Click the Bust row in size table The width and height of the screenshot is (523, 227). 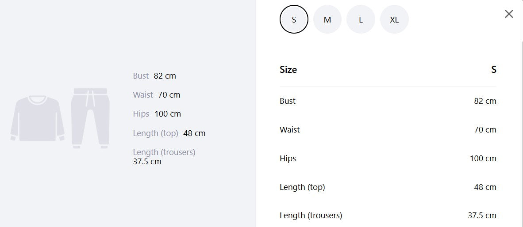click(x=388, y=101)
